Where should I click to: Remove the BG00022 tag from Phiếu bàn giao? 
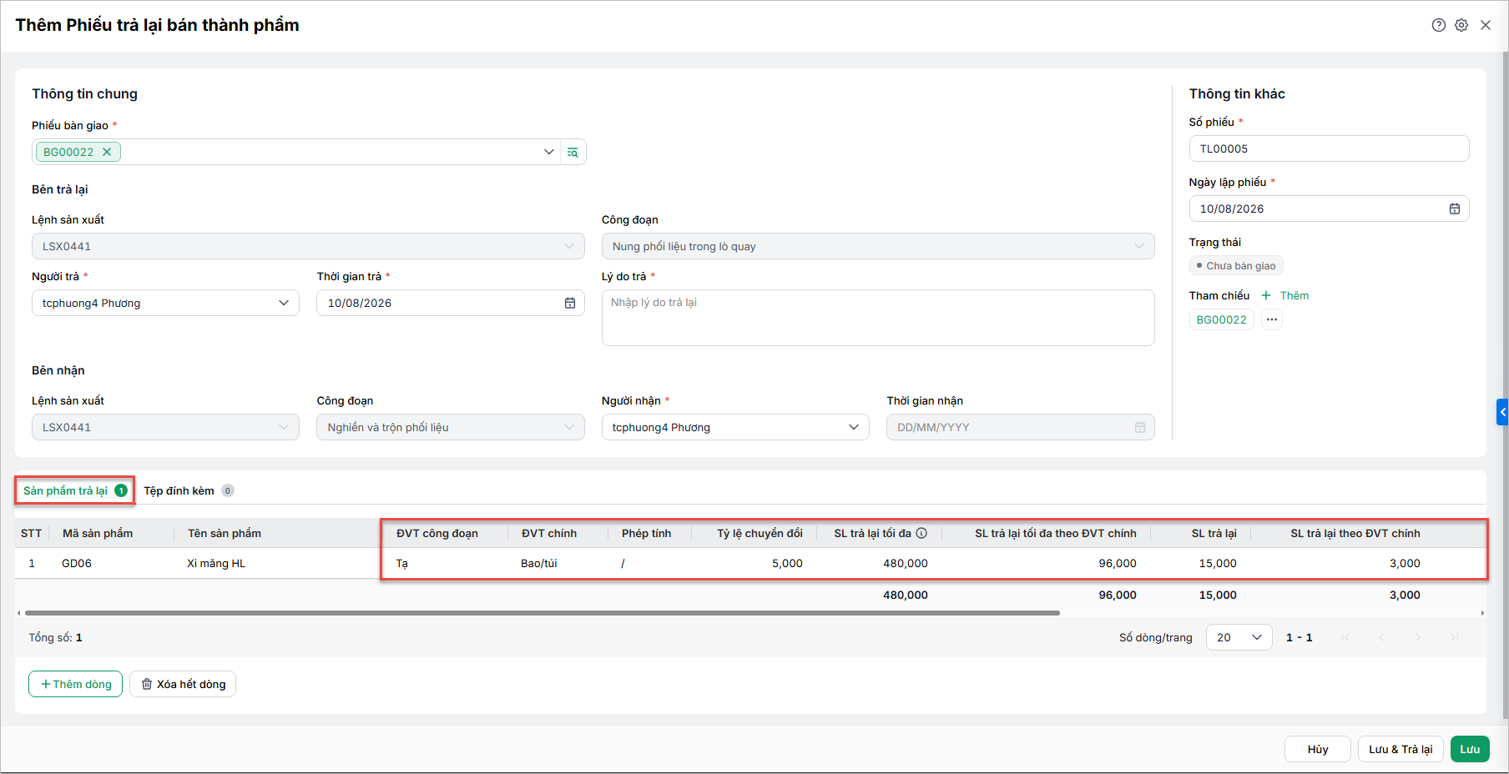pyautogui.click(x=107, y=152)
